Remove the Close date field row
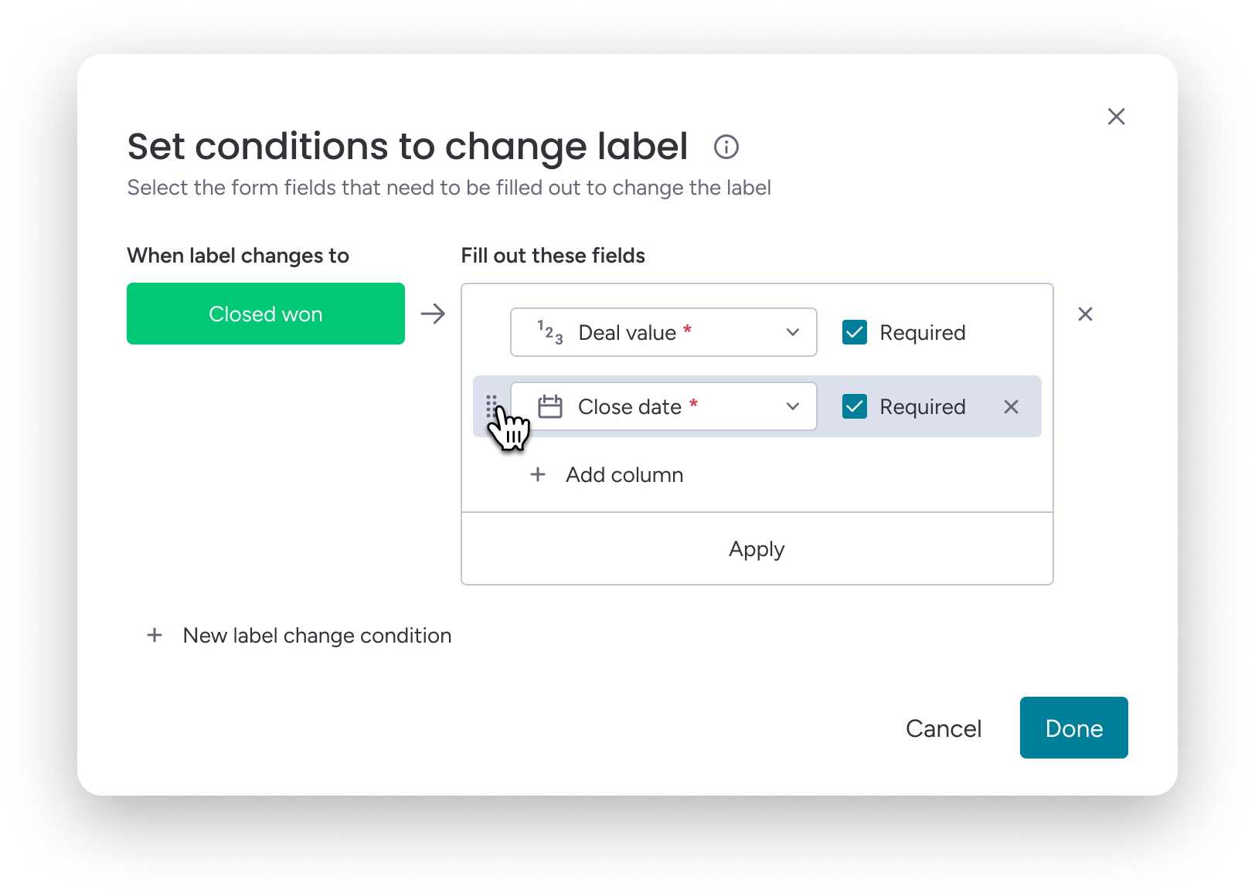 1011,407
